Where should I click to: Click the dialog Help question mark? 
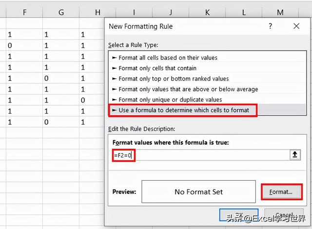(x=271, y=26)
